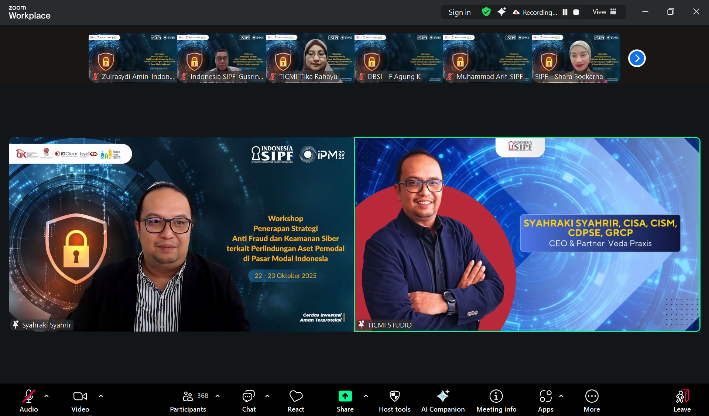Image resolution: width=709 pixels, height=416 pixels.
Task: Select Muhammad Arif_SIPF thumbnail
Action: (487, 58)
